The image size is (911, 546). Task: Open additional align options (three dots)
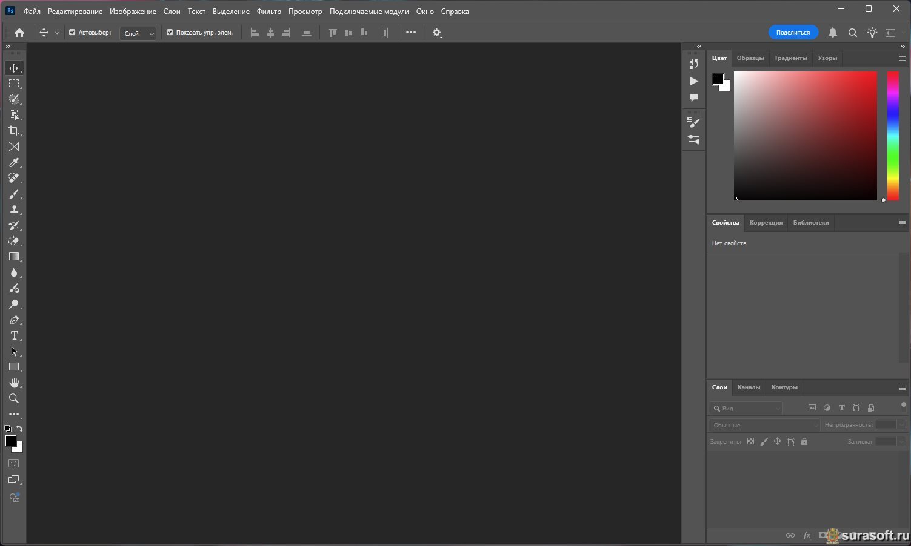(411, 33)
